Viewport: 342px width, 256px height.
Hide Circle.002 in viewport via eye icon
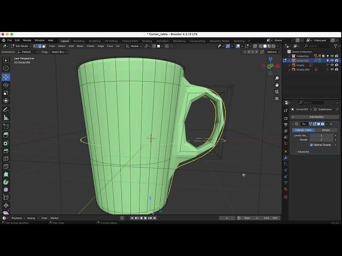[x=332, y=60]
